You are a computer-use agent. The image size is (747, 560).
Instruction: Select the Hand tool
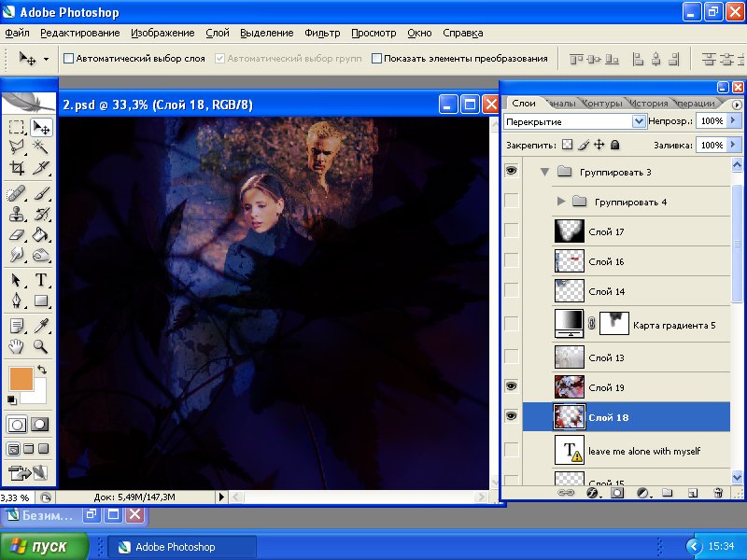(x=17, y=347)
